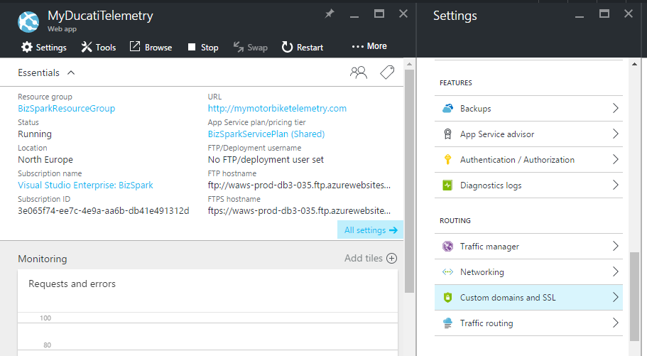Restart the web app
The image size is (647, 356).
coord(303,48)
